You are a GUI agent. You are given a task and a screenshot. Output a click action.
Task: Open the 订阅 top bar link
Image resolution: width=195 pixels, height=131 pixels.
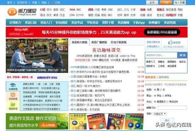pos(57,3)
